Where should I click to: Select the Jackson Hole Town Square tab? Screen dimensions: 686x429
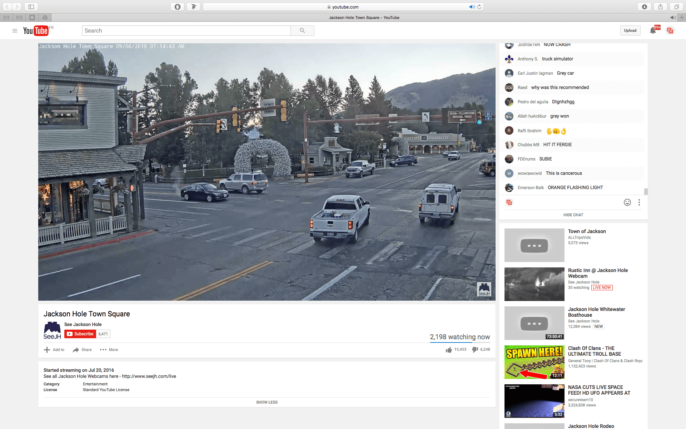tap(364, 18)
